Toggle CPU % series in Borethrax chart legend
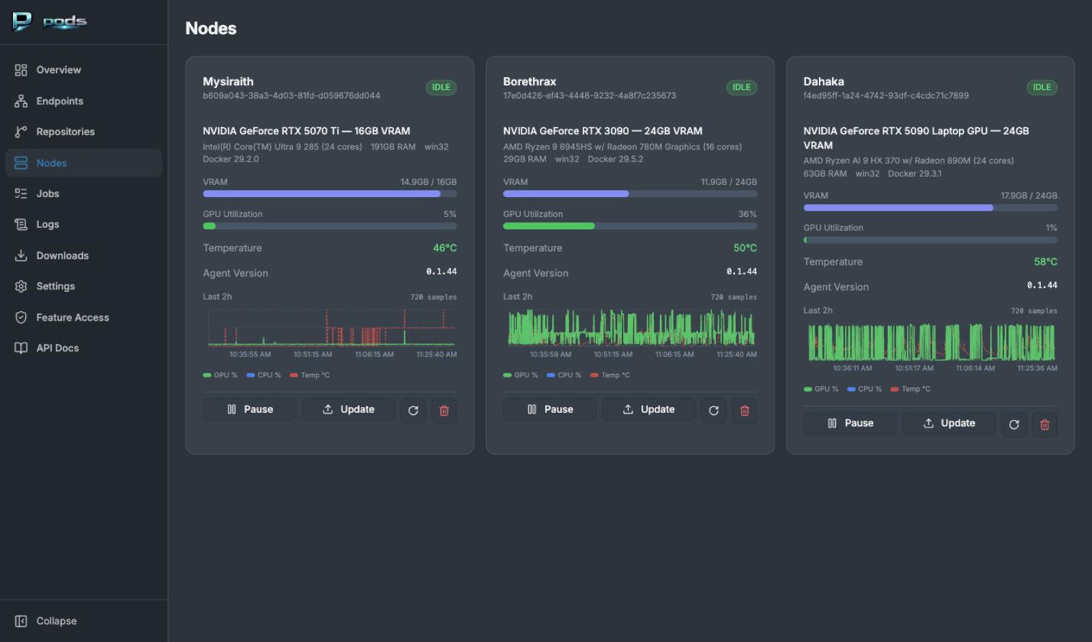1092x642 pixels. tap(564, 375)
